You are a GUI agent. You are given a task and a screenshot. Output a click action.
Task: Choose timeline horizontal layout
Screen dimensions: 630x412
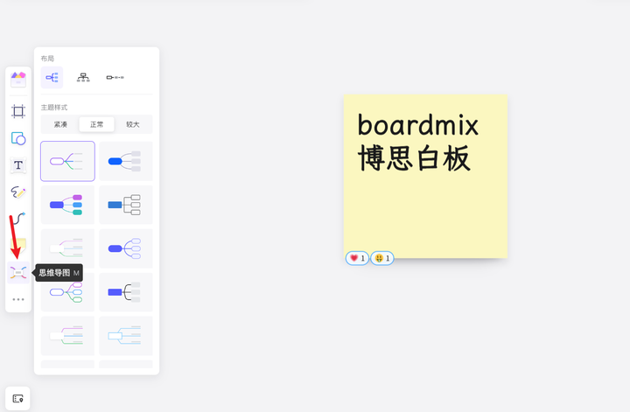(115, 77)
